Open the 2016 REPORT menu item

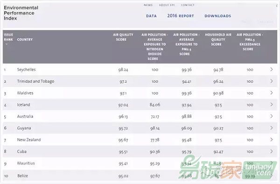point(181,16)
